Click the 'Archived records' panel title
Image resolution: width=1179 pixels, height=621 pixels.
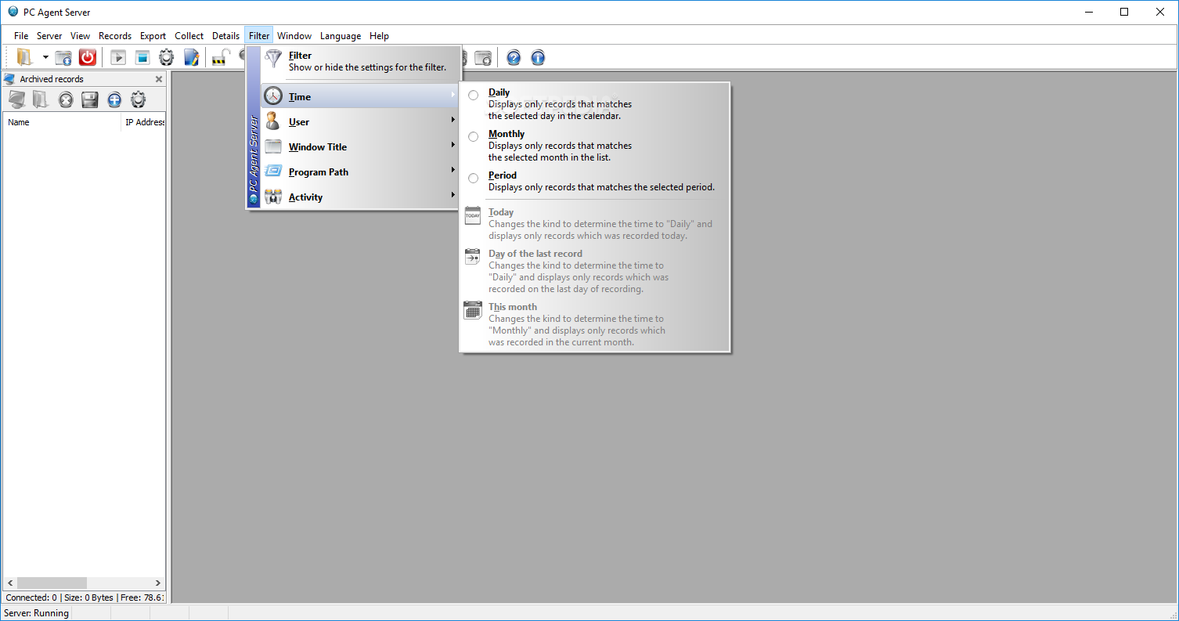click(52, 79)
